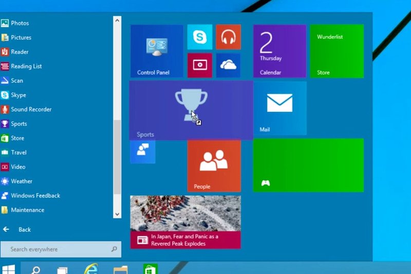Open the OneDrive cloud tile
The height and width of the screenshot is (274, 411).
(x=228, y=65)
